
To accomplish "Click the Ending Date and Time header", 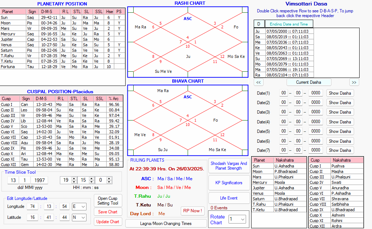I will pos(289,24).
